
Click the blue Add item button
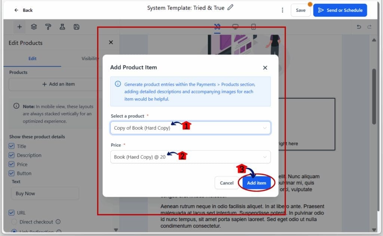coord(257,183)
